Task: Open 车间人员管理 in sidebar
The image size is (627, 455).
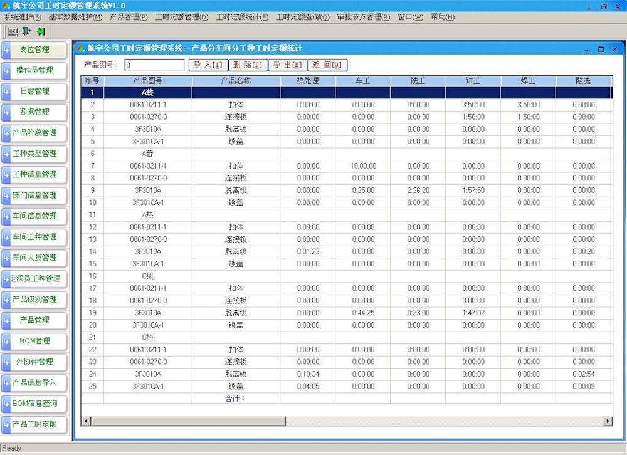Action: pos(34,258)
